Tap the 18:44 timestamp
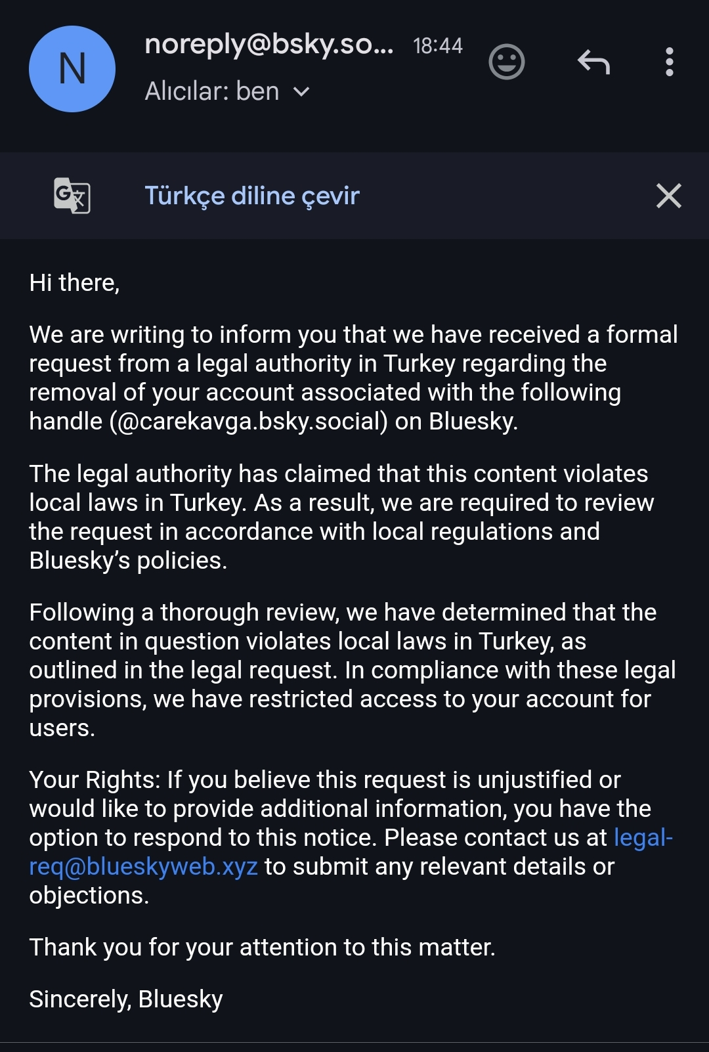Viewport: 709px width, 1052px height. 438,45
